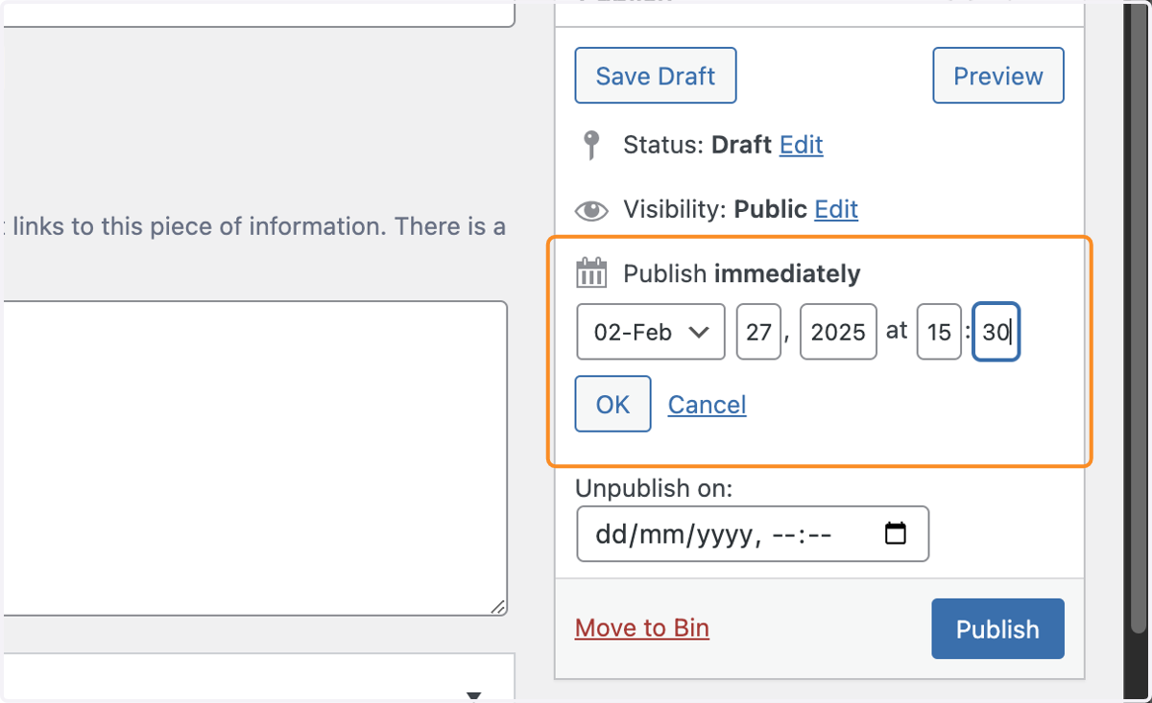Click the publish calendar icon
This screenshot has width=1152, height=703.
(x=591, y=273)
